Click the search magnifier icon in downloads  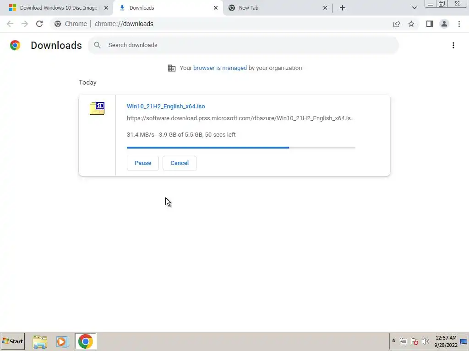pyautogui.click(x=97, y=45)
